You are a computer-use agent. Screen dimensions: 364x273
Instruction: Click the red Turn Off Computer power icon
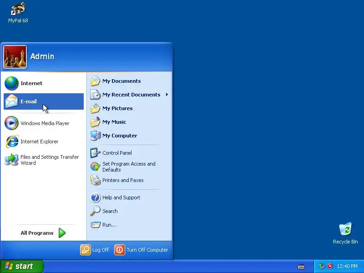coord(120,250)
